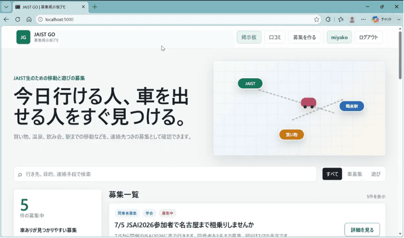Open browser settings ellipsis menu
This screenshot has width=404, height=238.
tap(363, 19)
